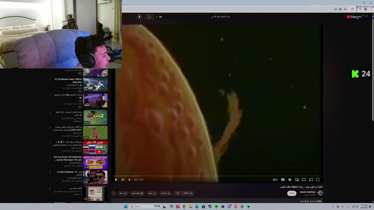This screenshot has width=374, height=210.
Task: Play the YouTube video
Action: click(116, 180)
